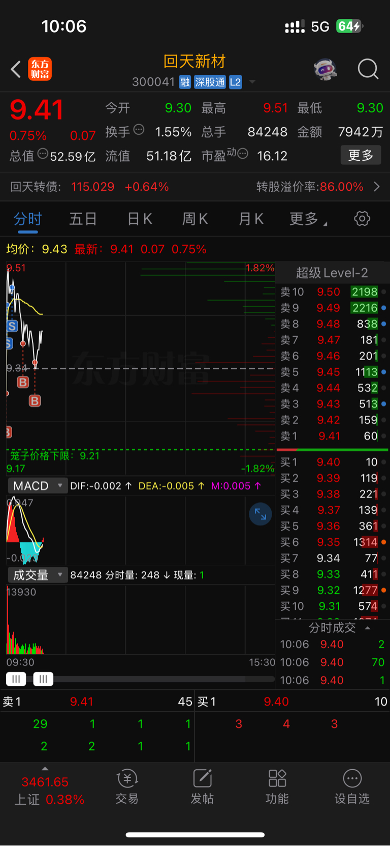The image size is (390, 846).
Task: Open the 发帖 post icon
Action: click(202, 786)
